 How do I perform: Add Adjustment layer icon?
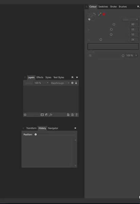click(x=47, y=115)
